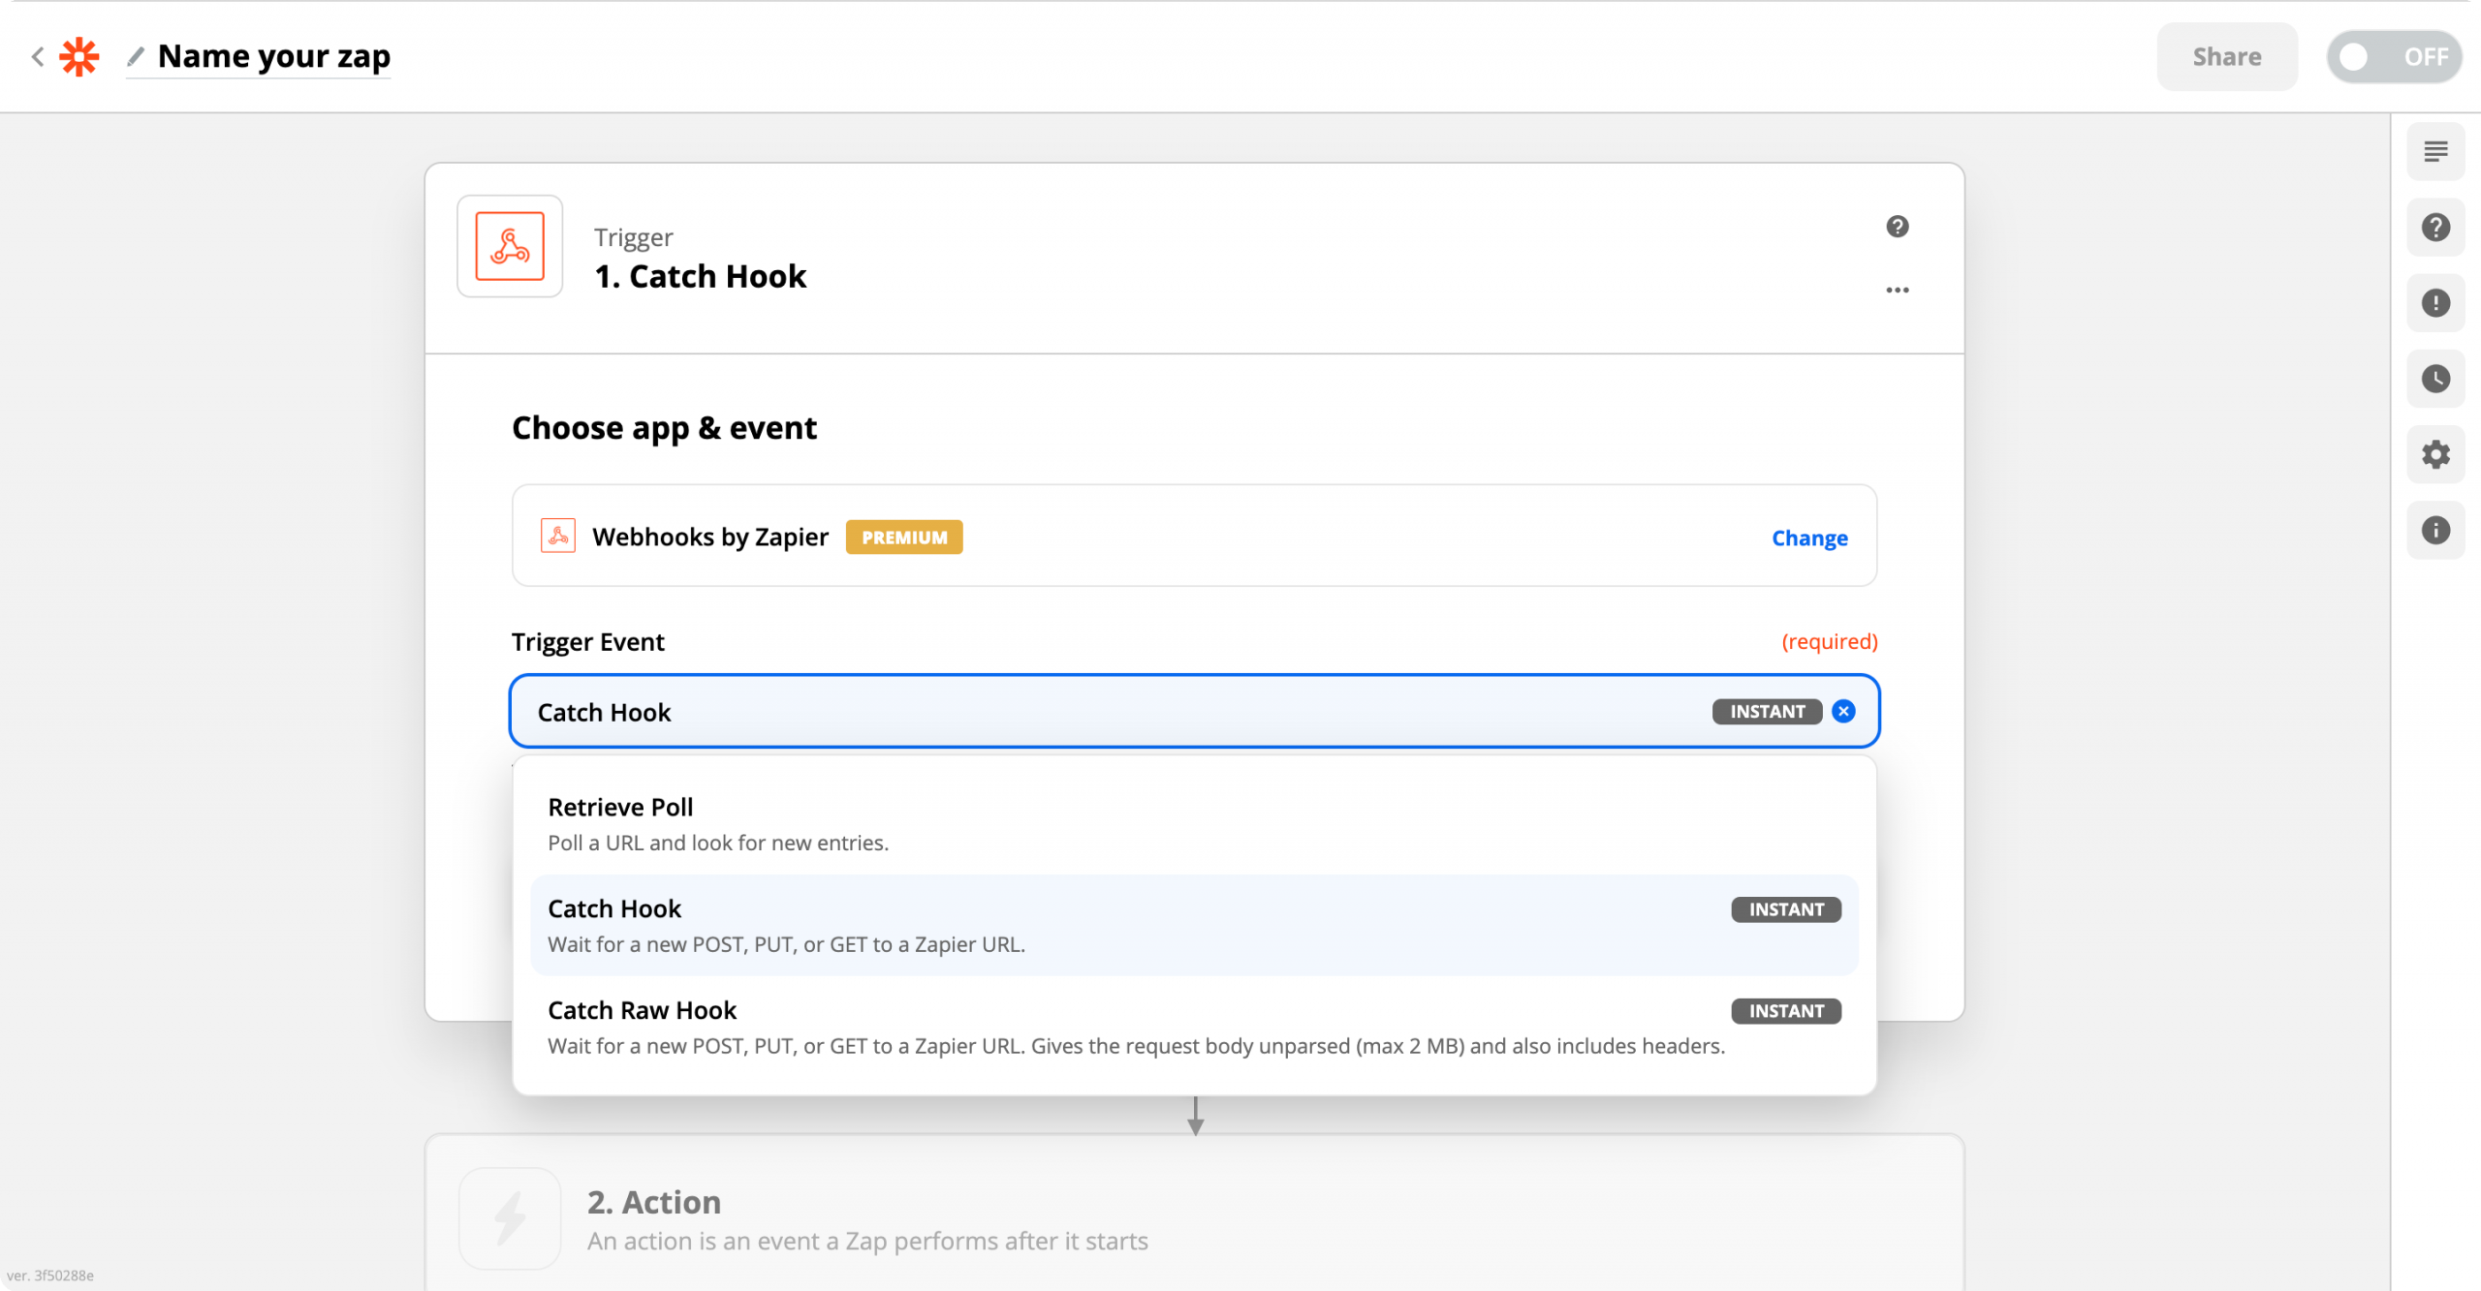
Task: Edit the 'Name your zap' title
Action: (274, 56)
